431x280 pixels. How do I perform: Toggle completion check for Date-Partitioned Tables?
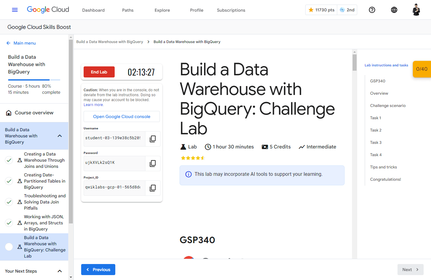tap(9, 181)
